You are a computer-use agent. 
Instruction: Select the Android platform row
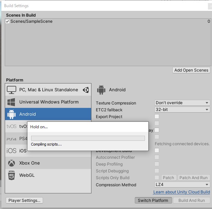click(x=48, y=114)
